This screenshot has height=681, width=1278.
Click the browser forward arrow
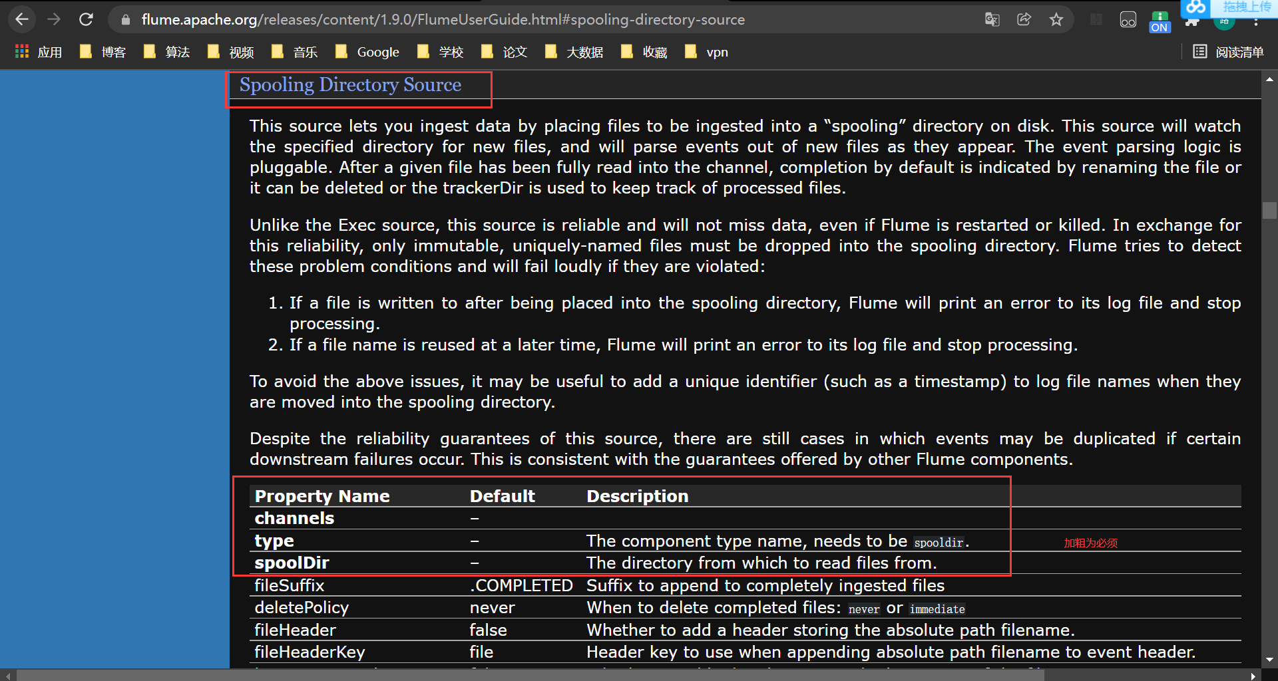pos(54,19)
